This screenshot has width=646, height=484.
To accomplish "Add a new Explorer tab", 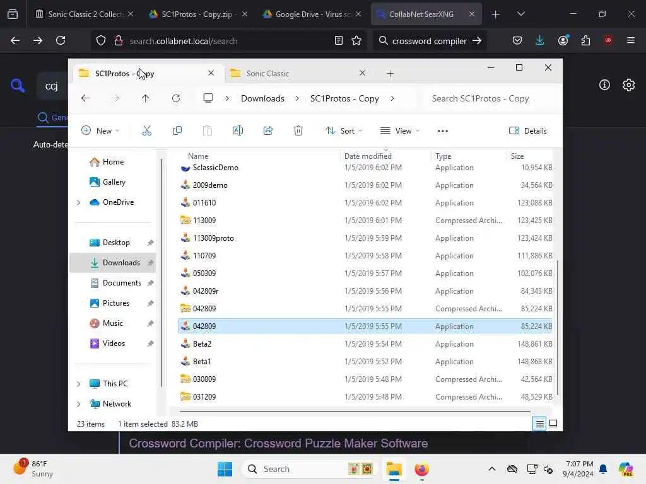I will (x=390, y=74).
